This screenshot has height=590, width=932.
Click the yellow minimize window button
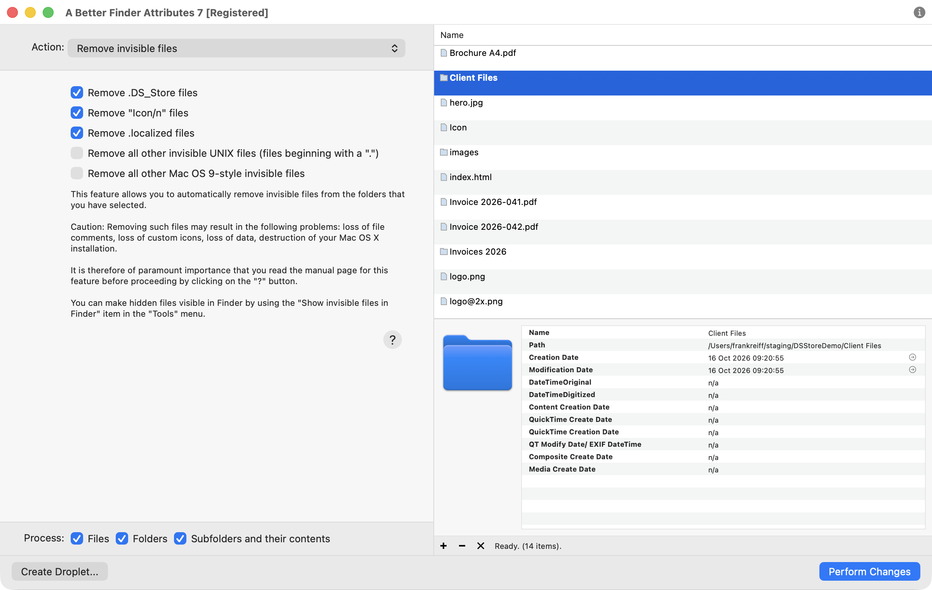[30, 12]
